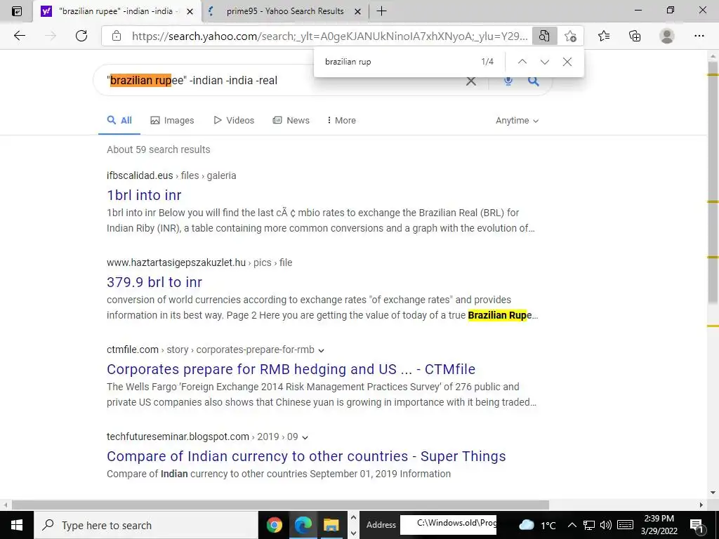
Task: Select the All results tab
Action: click(x=119, y=121)
